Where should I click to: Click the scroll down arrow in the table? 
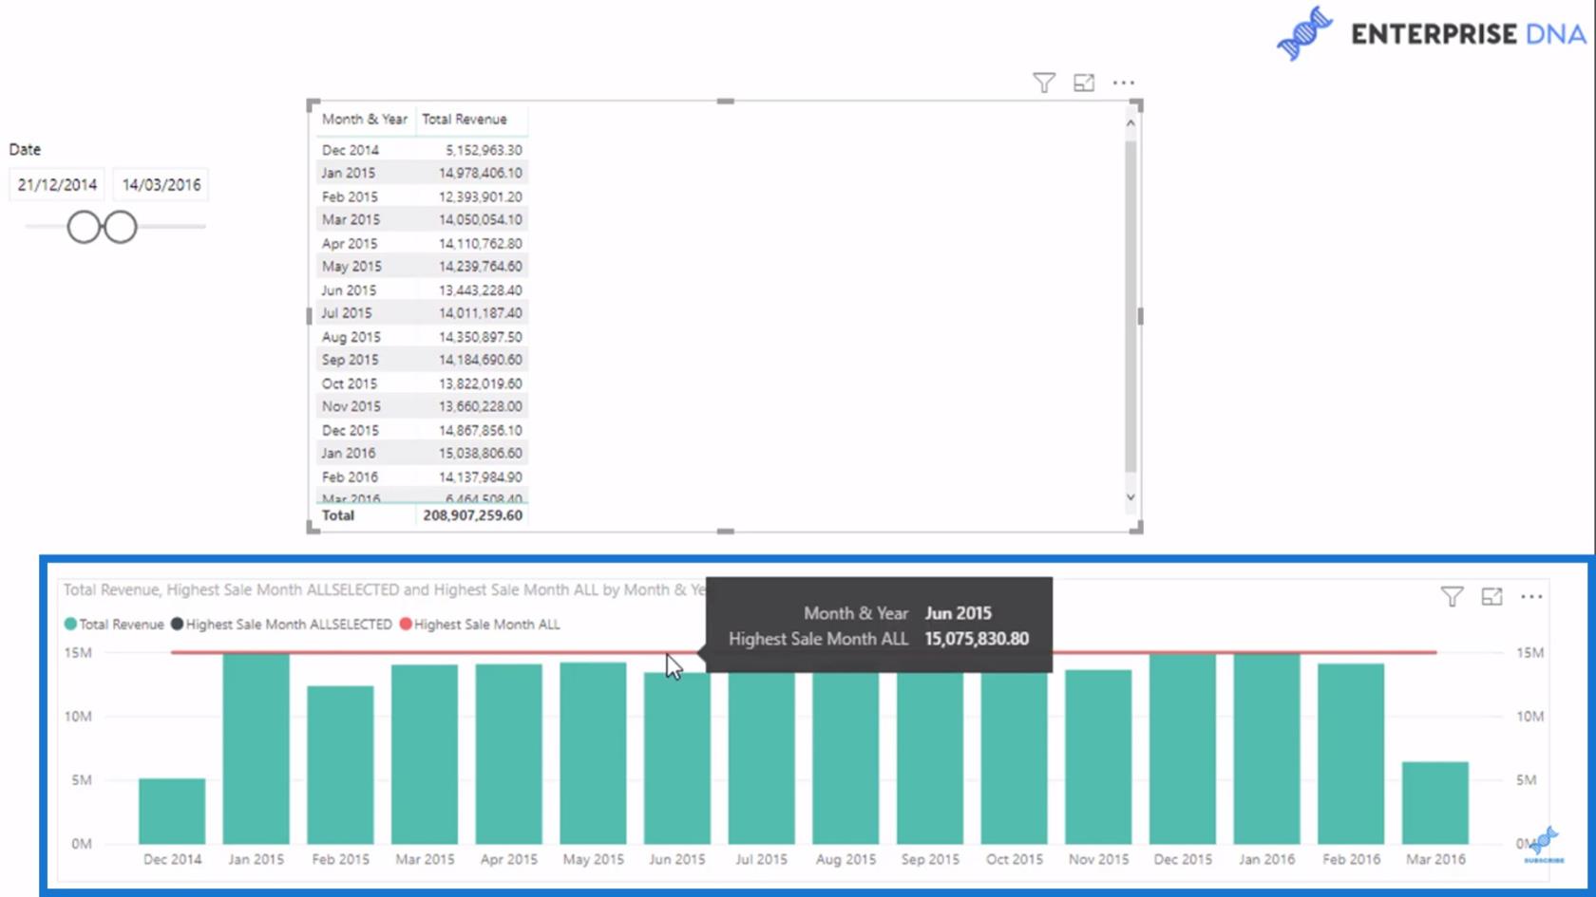point(1130,496)
